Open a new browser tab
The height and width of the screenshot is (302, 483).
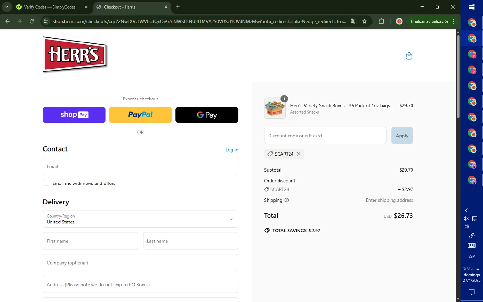(x=178, y=7)
